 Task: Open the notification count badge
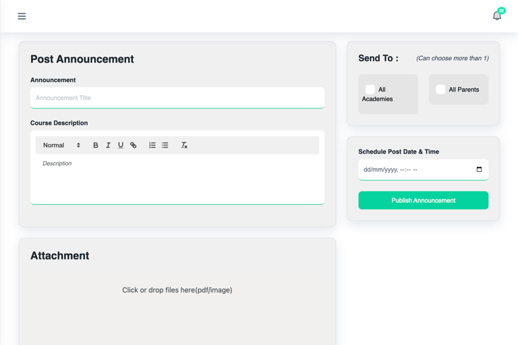click(501, 11)
